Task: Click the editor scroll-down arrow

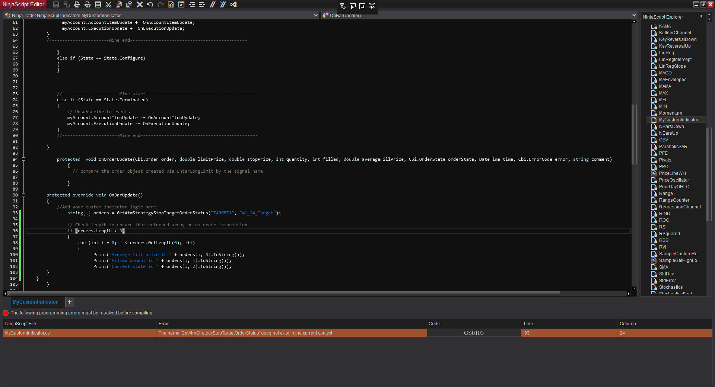Action: click(634, 288)
